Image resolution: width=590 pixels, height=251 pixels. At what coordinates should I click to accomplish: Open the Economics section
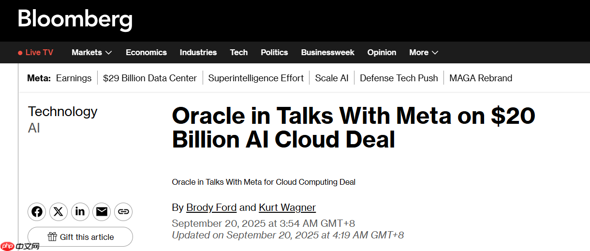pyautogui.click(x=146, y=52)
